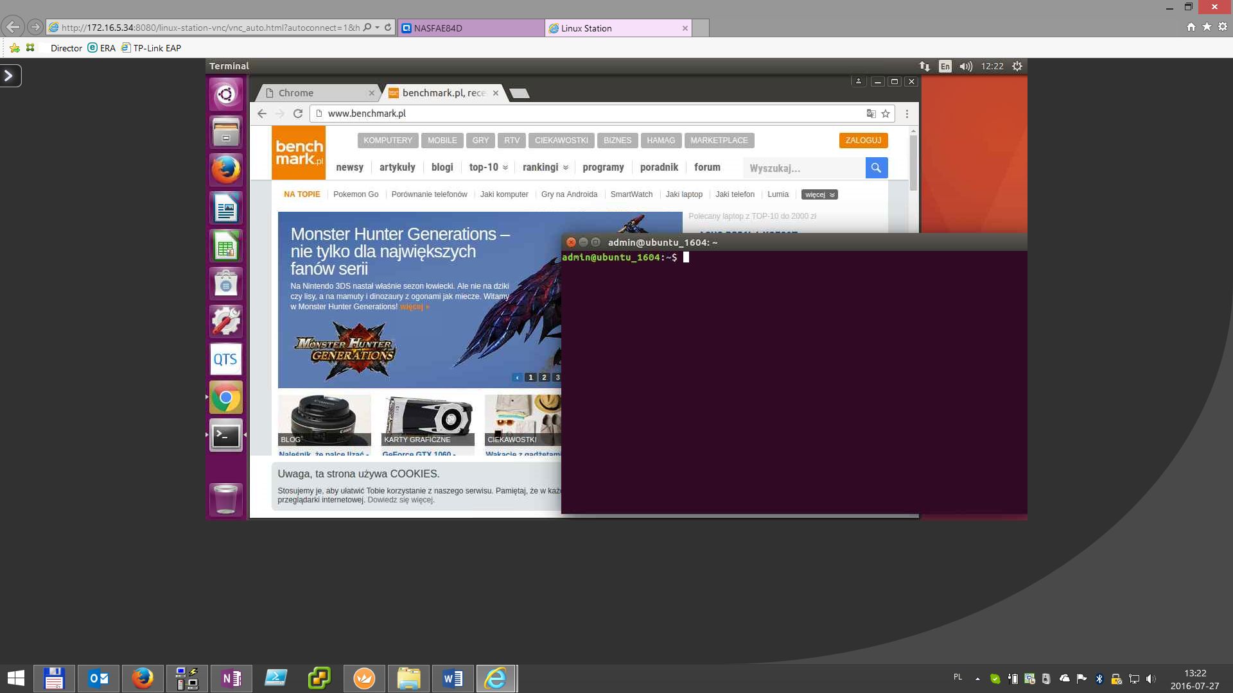Click the Chrome page vertical scrollbar
Screen dimensions: 1233x693
tap(913, 163)
